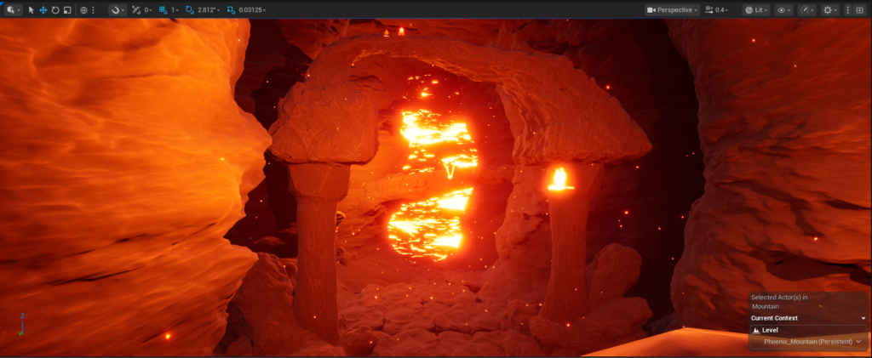Toggle world/local coordinate space globe icon
The height and width of the screenshot is (358, 872).
click(x=83, y=10)
